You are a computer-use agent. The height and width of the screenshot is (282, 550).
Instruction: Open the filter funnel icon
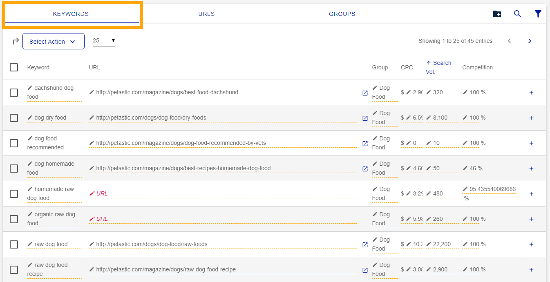pyautogui.click(x=538, y=14)
